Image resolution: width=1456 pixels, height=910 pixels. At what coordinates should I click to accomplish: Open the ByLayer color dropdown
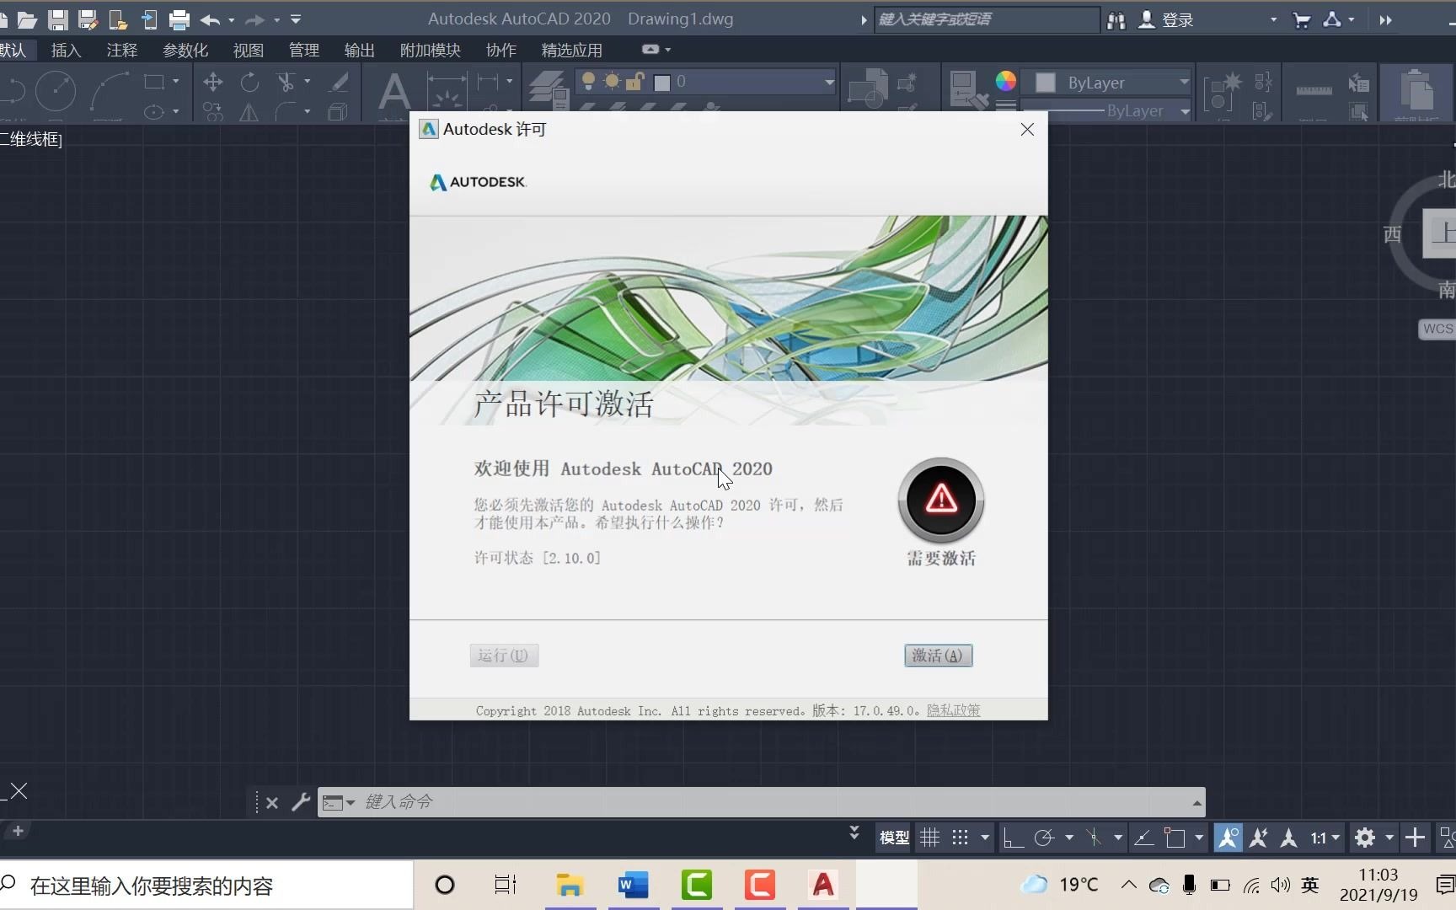[x=1184, y=82]
